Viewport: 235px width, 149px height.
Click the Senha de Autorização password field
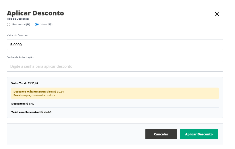point(115,66)
